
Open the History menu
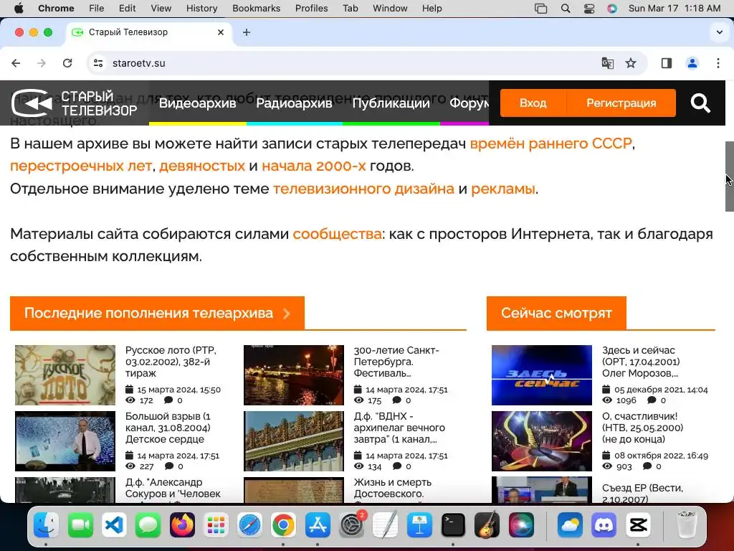click(201, 8)
